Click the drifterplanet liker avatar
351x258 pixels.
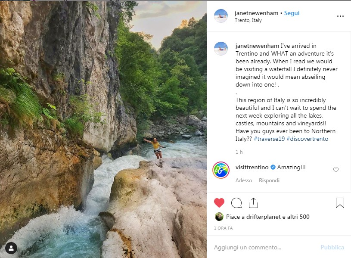(x=219, y=217)
